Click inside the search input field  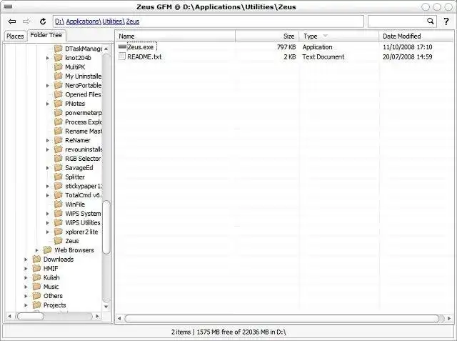(397, 21)
